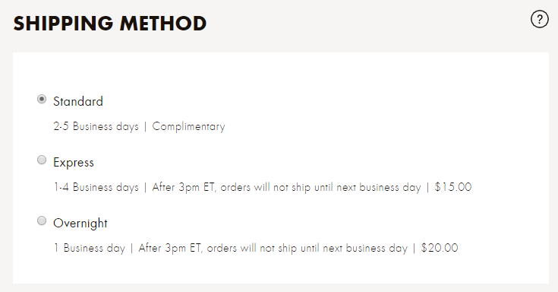Choose the Express shipping radio button
Image resolution: width=558 pixels, height=292 pixels.
(x=42, y=160)
